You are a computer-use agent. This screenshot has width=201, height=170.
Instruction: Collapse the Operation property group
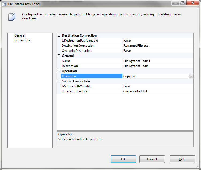(x=59, y=71)
